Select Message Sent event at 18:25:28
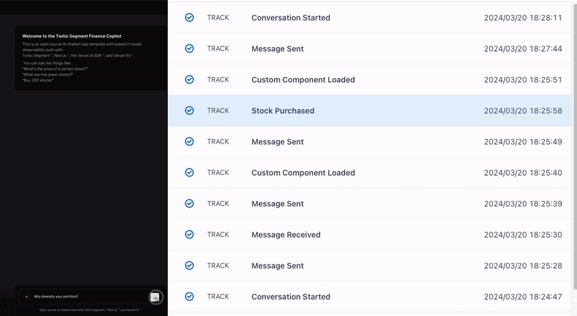This screenshot has height=316, width=577. [278, 266]
